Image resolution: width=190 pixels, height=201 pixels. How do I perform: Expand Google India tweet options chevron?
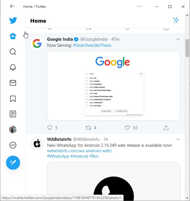pos(178,39)
